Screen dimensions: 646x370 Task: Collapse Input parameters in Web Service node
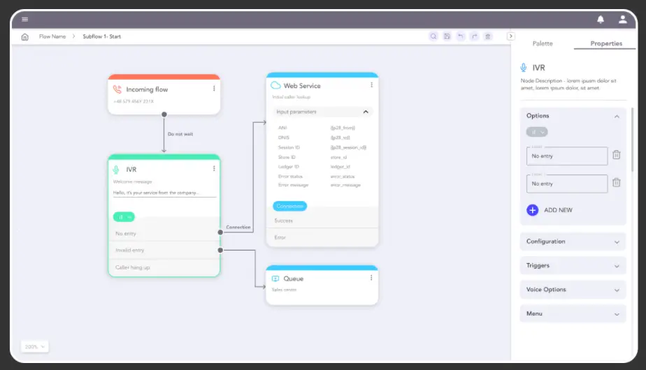[x=366, y=112]
